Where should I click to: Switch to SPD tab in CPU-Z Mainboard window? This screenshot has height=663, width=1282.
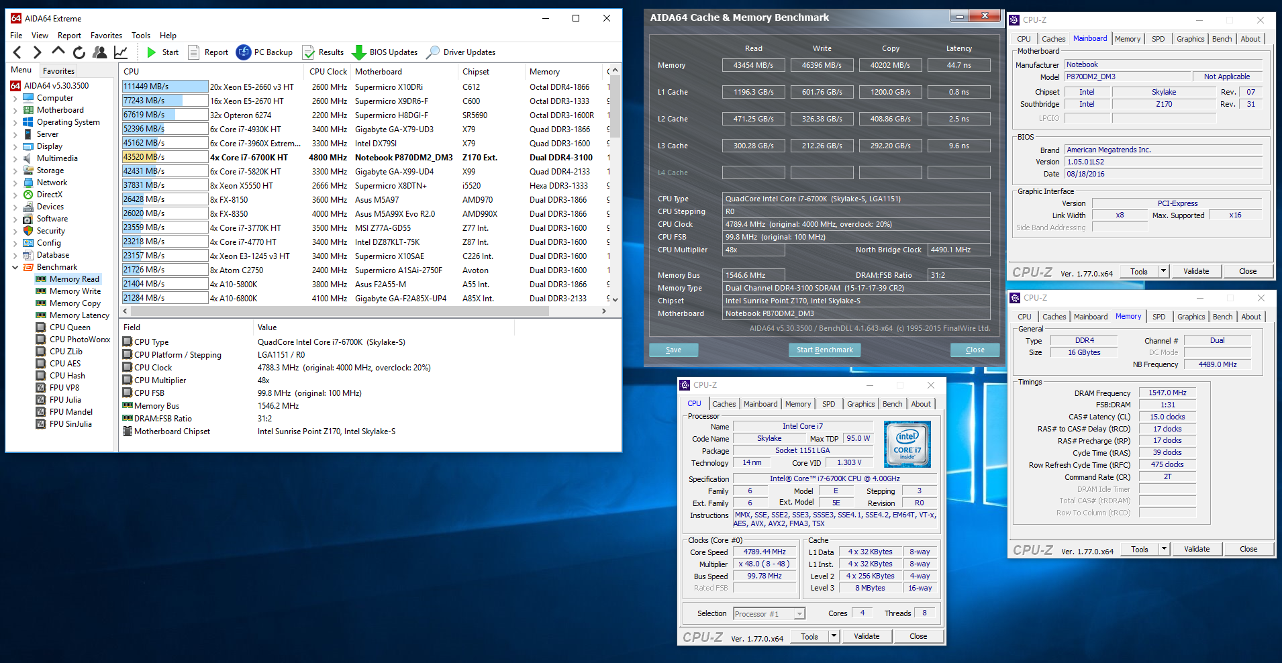(1158, 39)
